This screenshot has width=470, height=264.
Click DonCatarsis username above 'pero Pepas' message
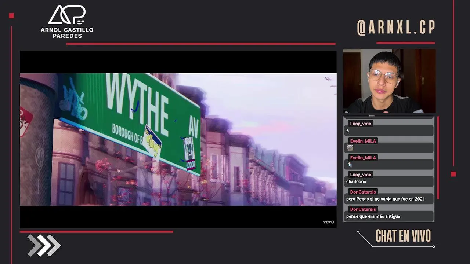[x=363, y=192]
